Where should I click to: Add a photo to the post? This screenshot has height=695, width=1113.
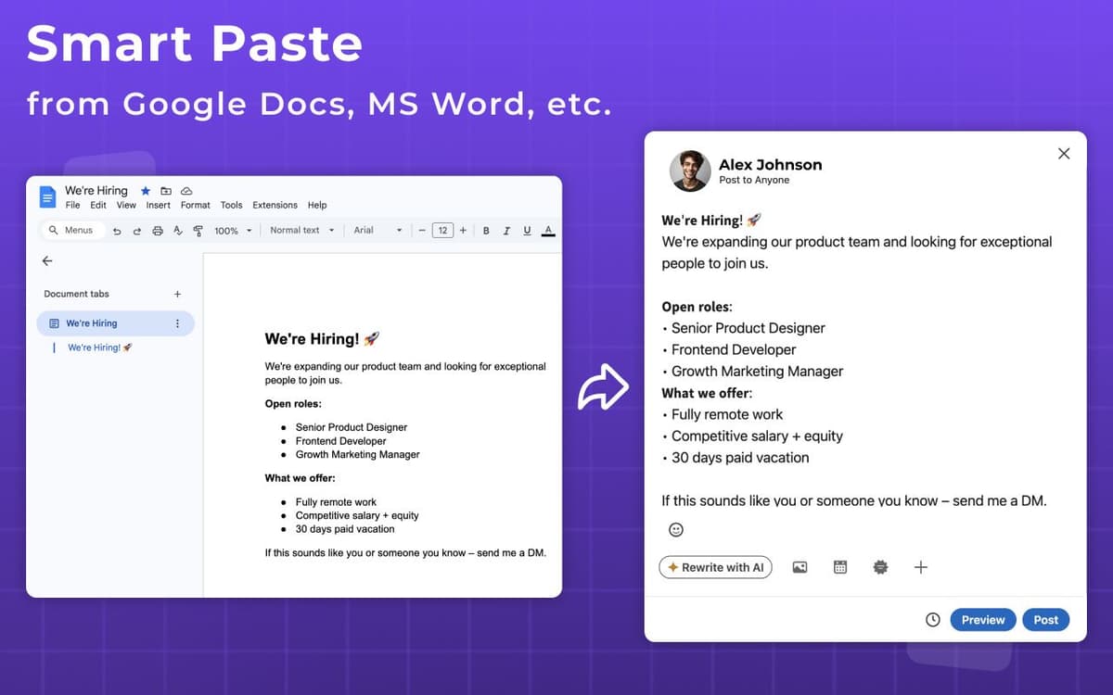(x=800, y=567)
